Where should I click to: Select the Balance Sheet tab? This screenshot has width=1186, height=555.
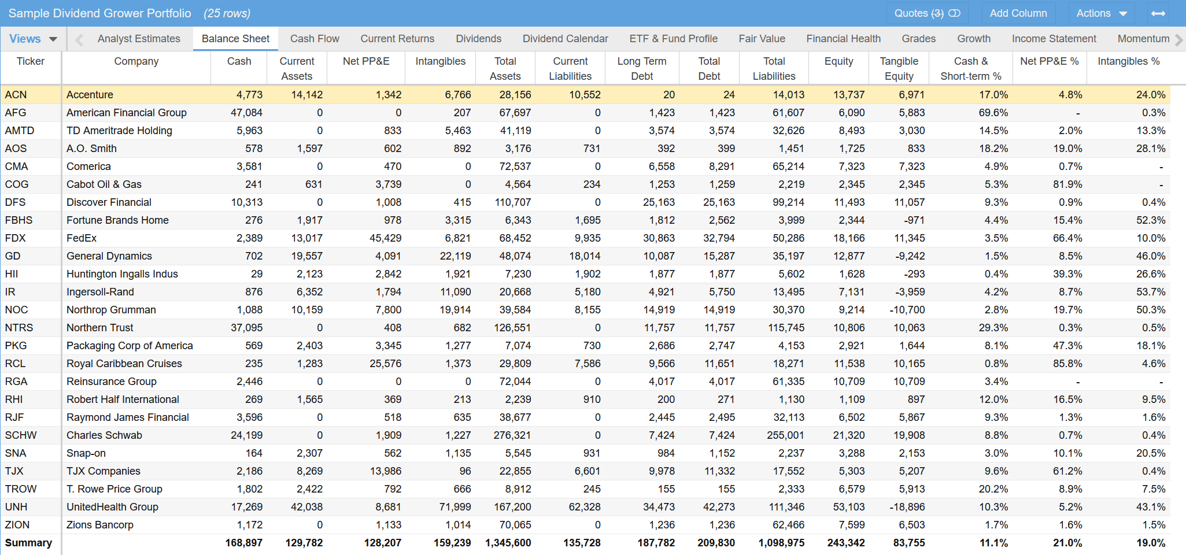point(235,39)
